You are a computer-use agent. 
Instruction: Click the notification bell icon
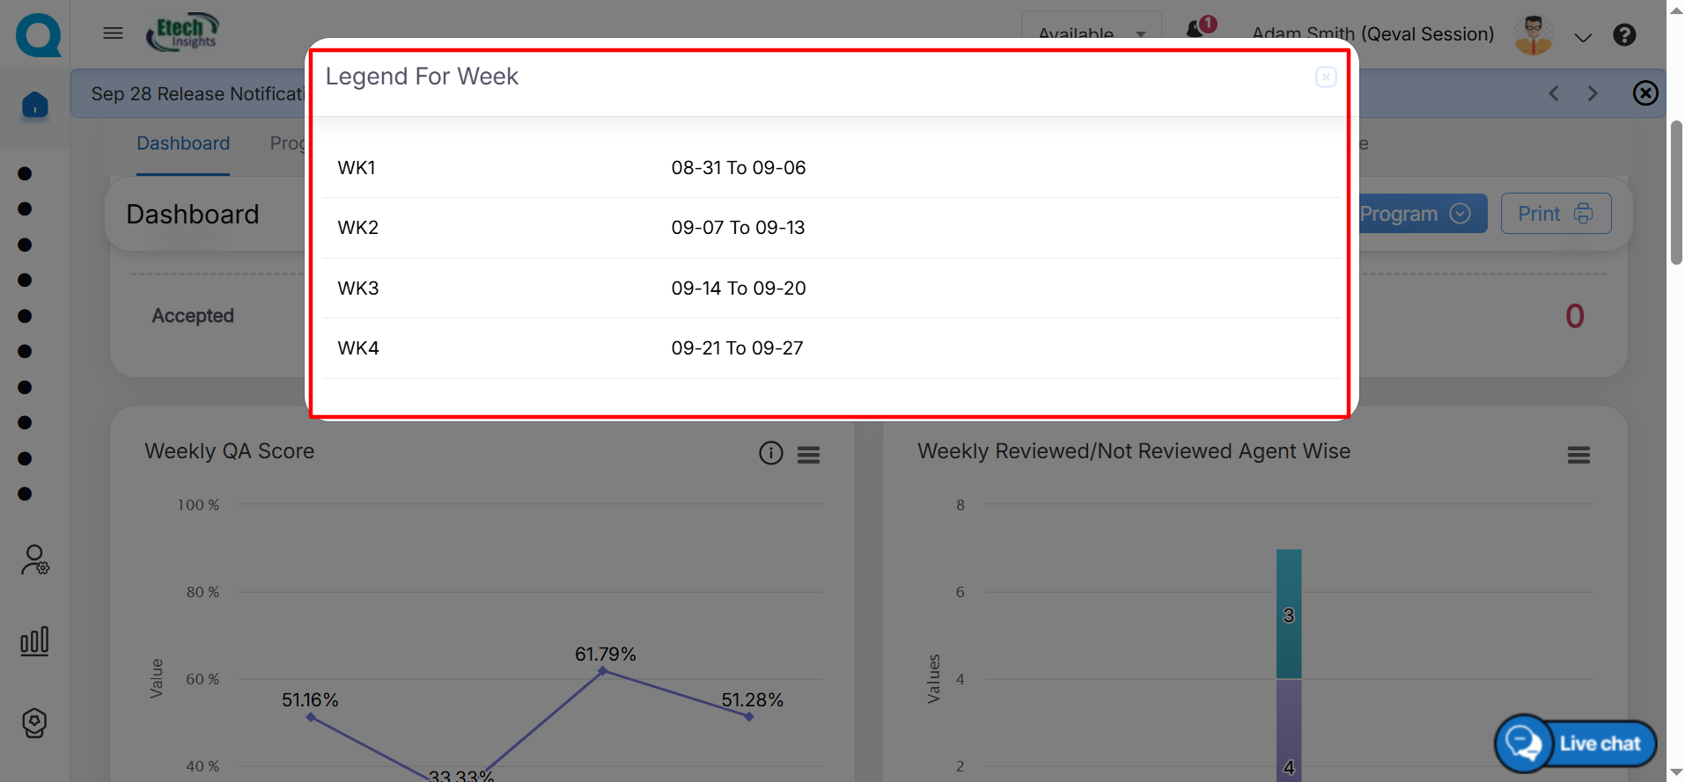click(x=1196, y=30)
